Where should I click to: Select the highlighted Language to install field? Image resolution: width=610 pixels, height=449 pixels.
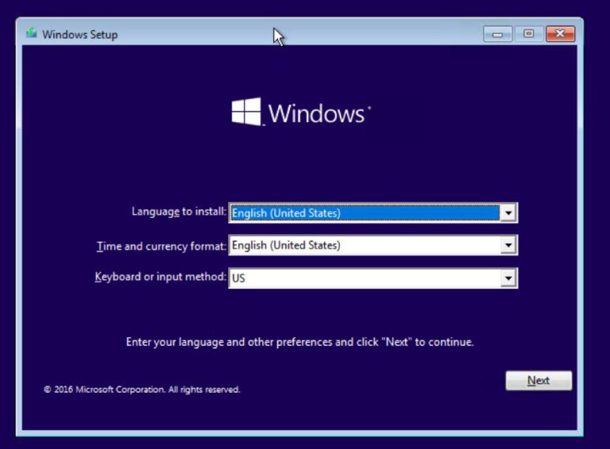coord(364,213)
